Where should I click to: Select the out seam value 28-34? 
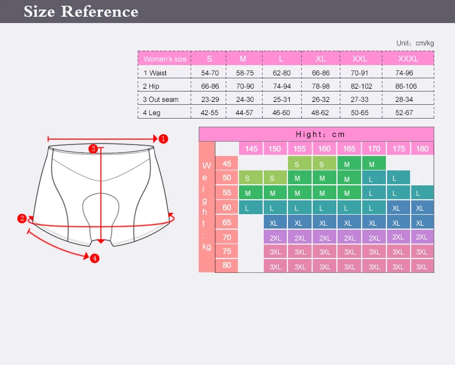point(404,100)
